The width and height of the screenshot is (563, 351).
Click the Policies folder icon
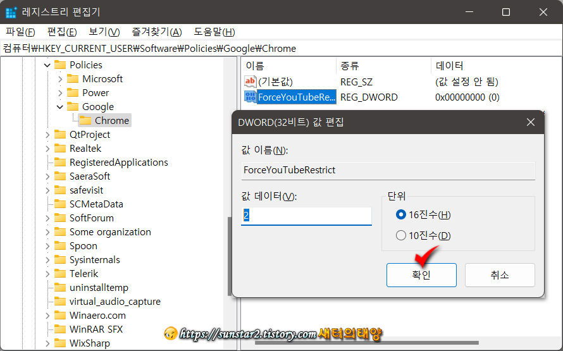click(60, 65)
